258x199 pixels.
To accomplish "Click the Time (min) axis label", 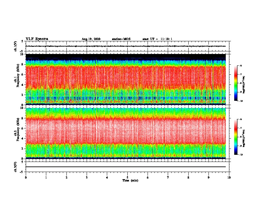I will click(x=130, y=180).
